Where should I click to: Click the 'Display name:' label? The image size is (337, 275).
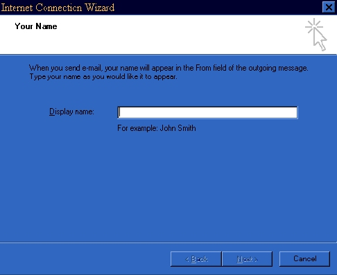coord(71,112)
